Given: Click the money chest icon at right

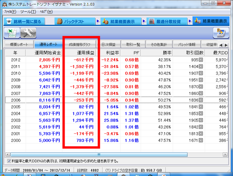Looking at the screenshot, I should tap(221, 33).
